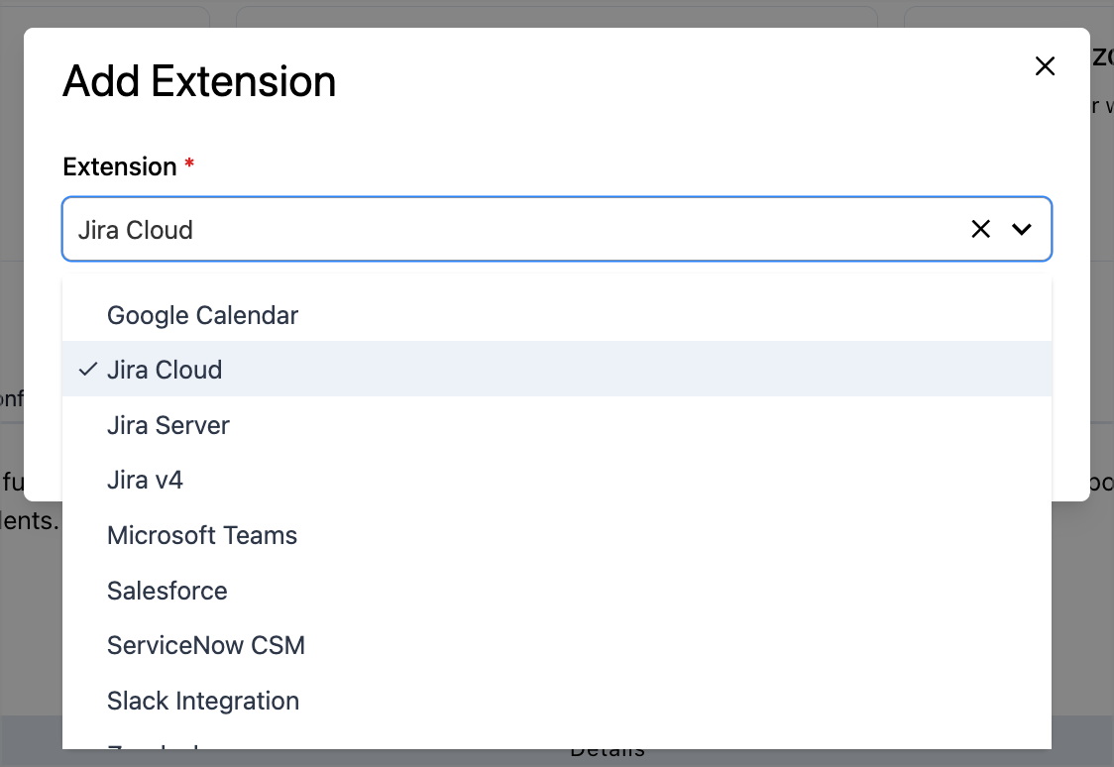1114x767 pixels.
Task: Select the Jira v4 extension
Action: point(145,481)
